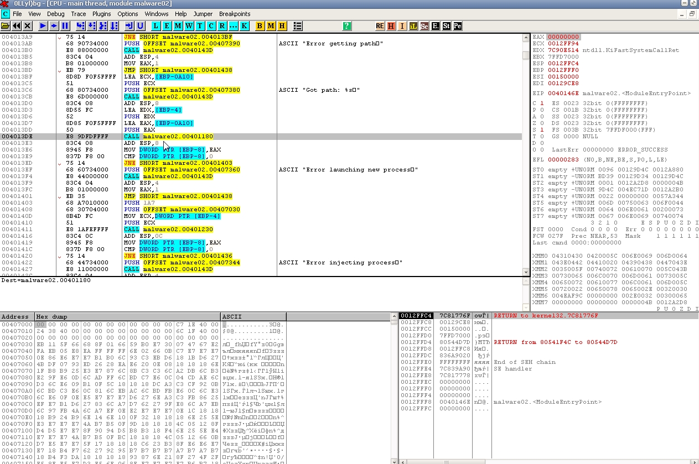Run the program with the play icon

point(43,26)
